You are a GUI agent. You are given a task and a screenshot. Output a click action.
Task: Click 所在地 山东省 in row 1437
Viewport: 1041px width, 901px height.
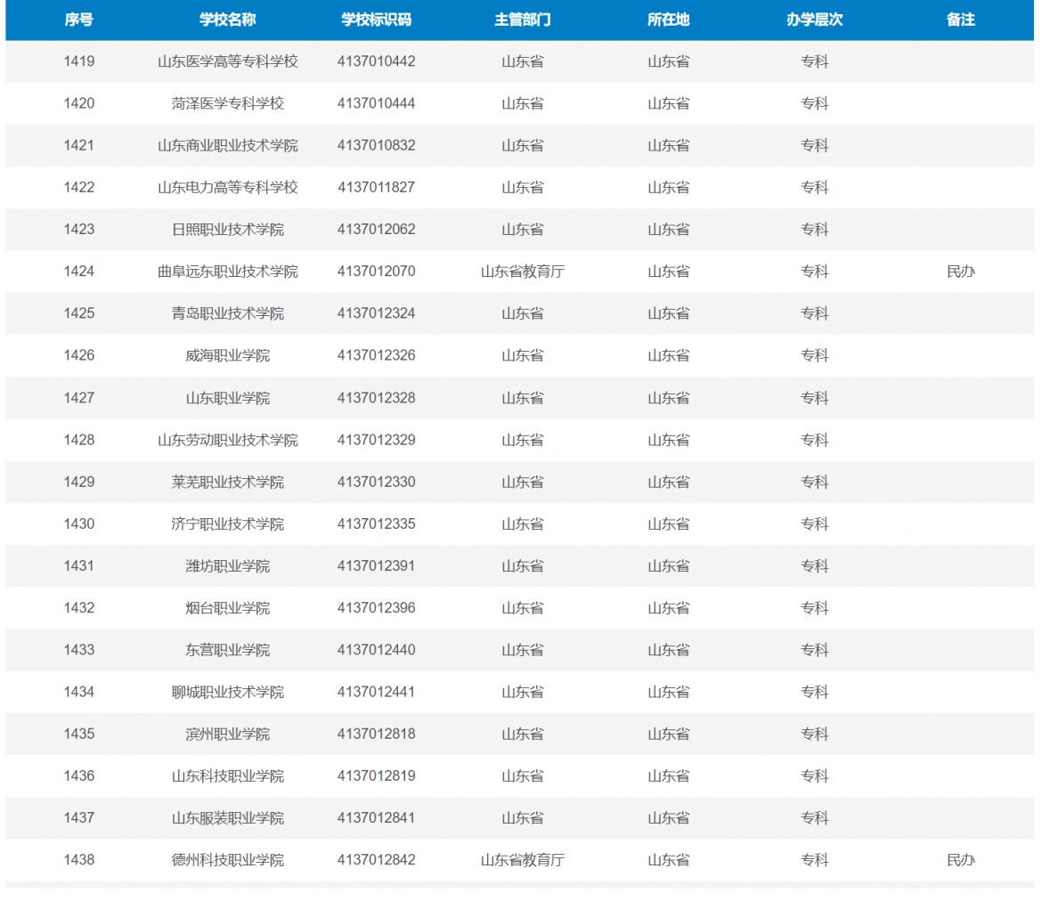point(669,818)
